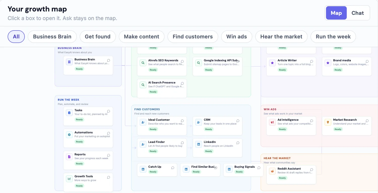
Task: Click the Catch Up LinkedIn icon
Action: point(143,169)
